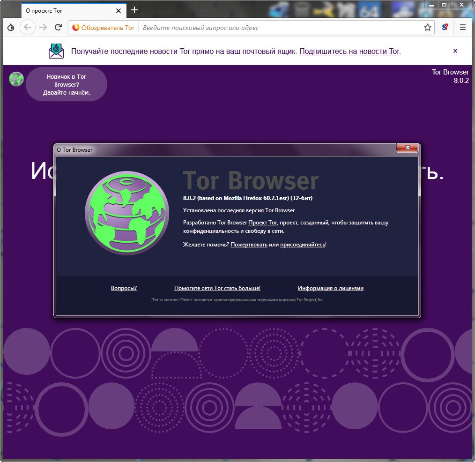This screenshot has width=475, height=462.
Task: Open "Информация о лицензии" link
Action: pos(330,288)
